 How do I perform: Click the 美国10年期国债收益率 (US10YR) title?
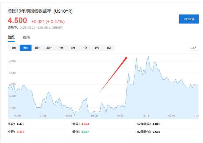[x=40, y=11]
